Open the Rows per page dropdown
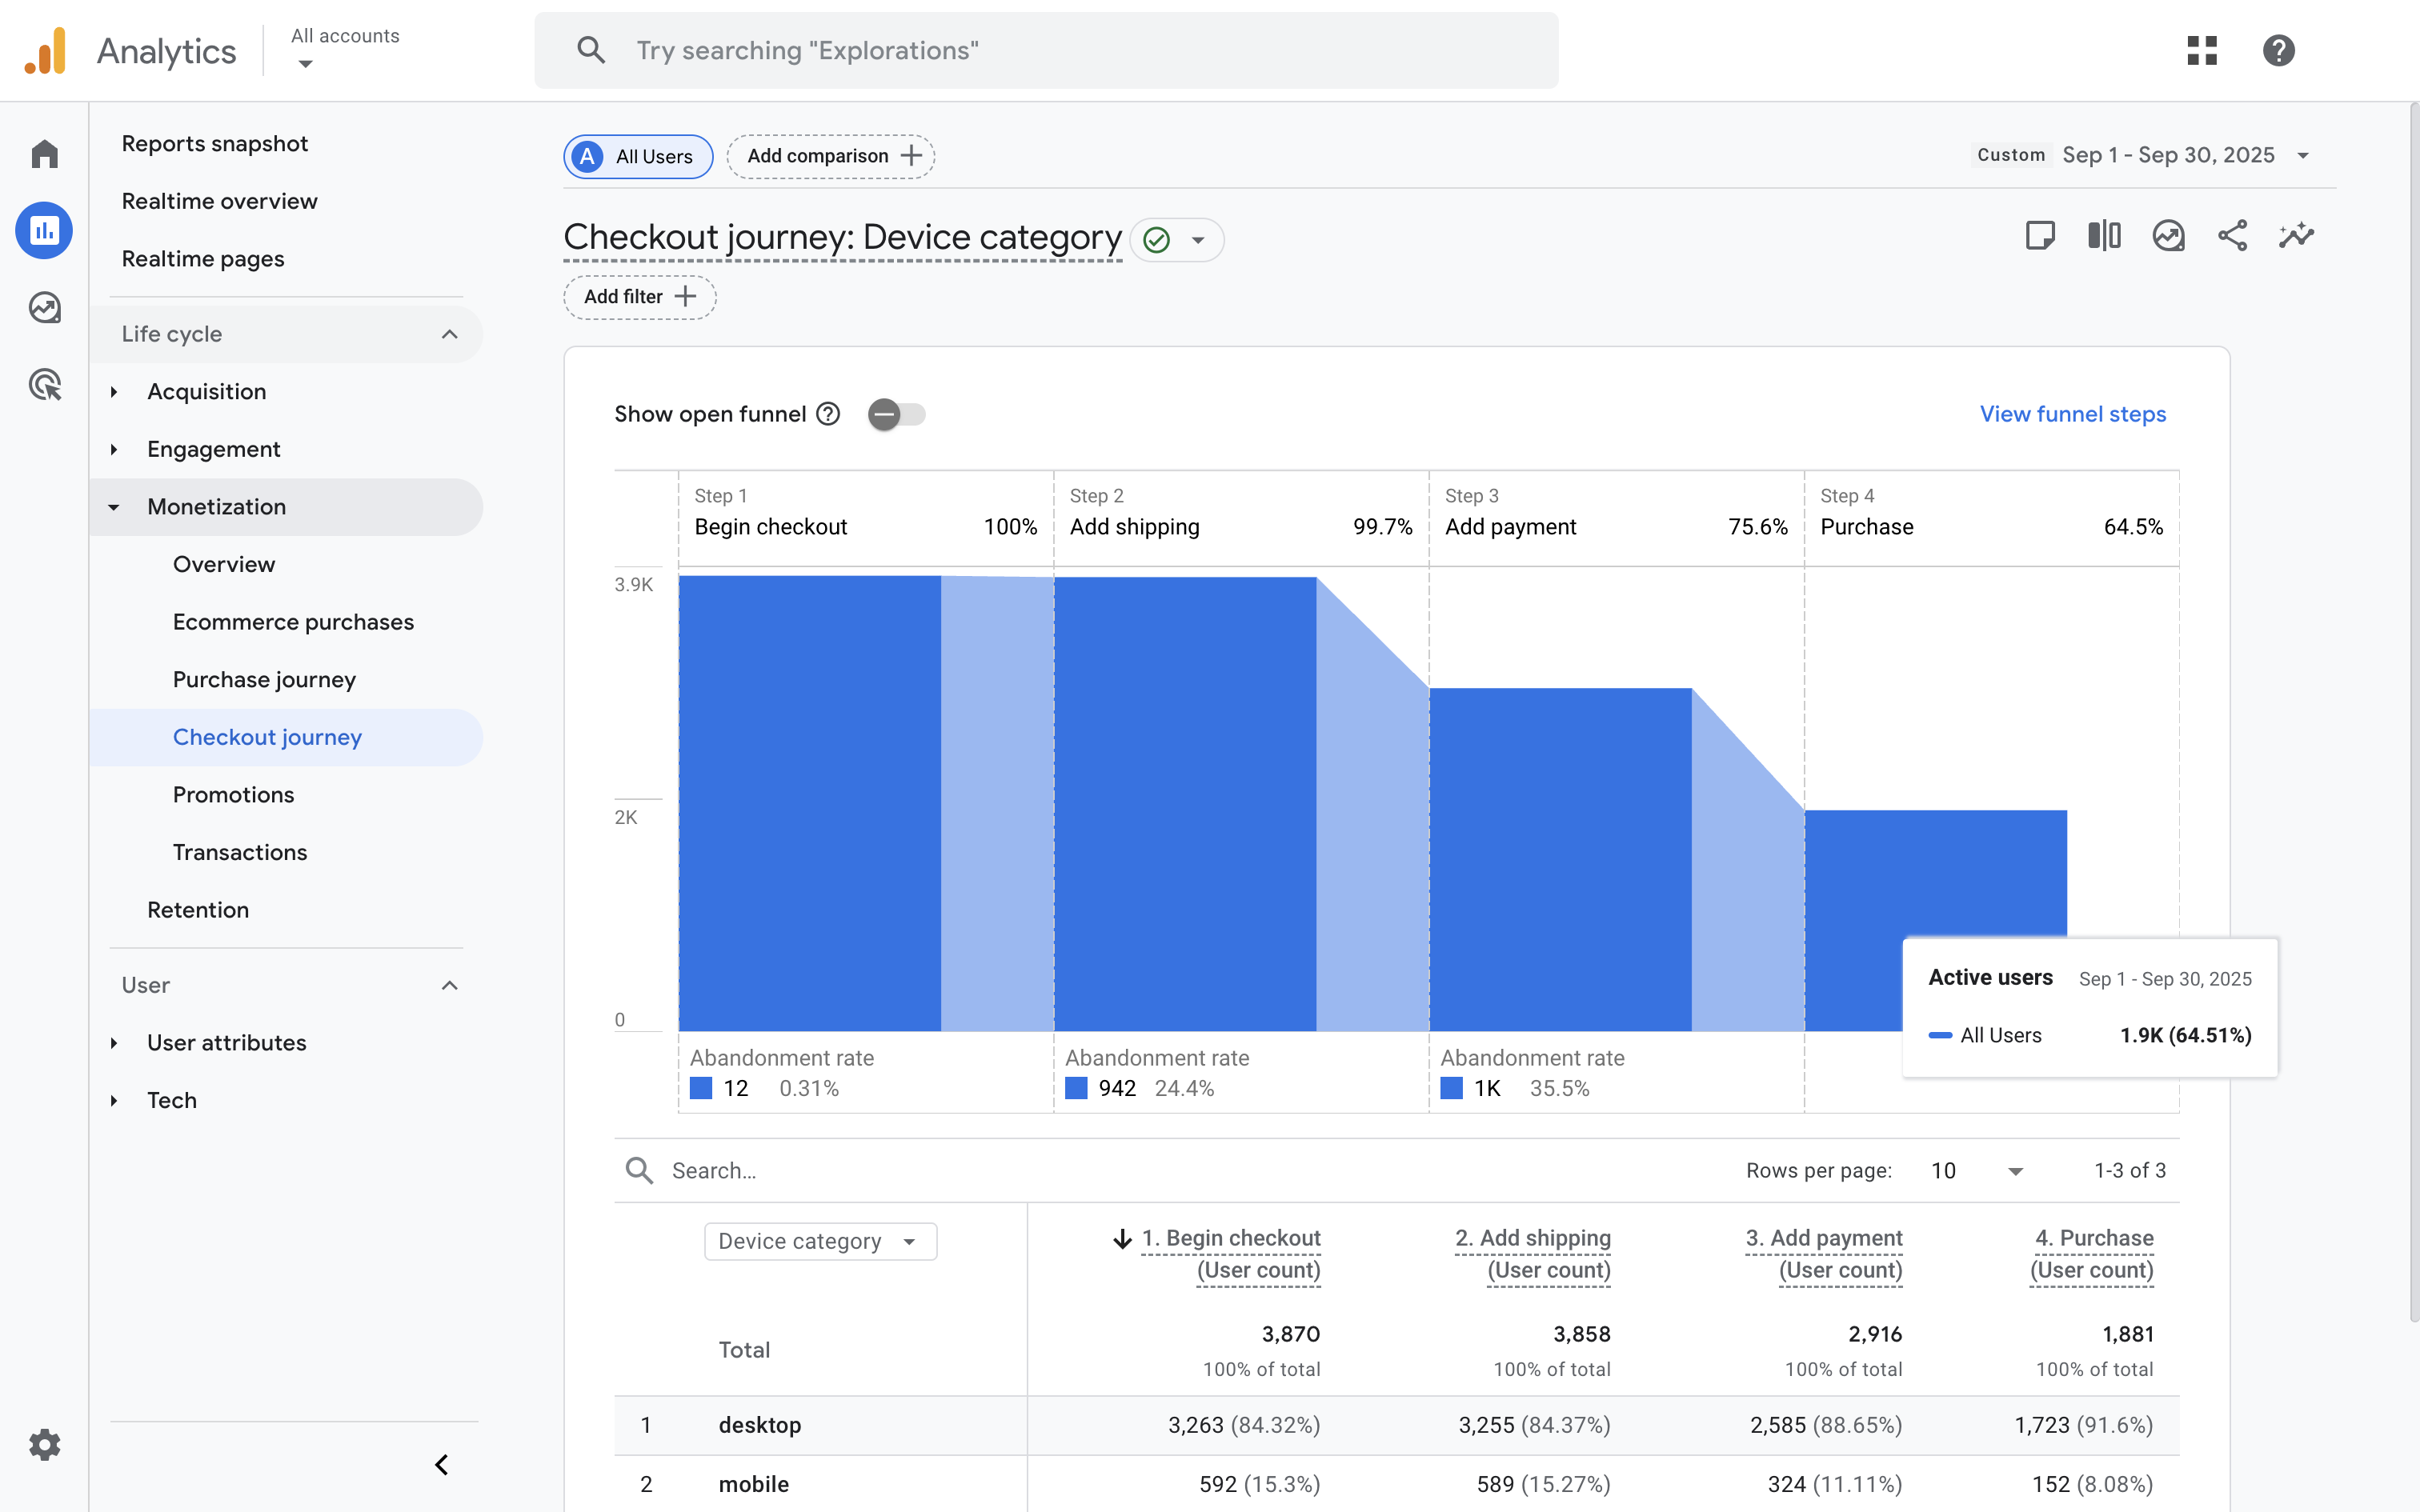Screen dimensions: 2420x1512 pos(1977,1170)
